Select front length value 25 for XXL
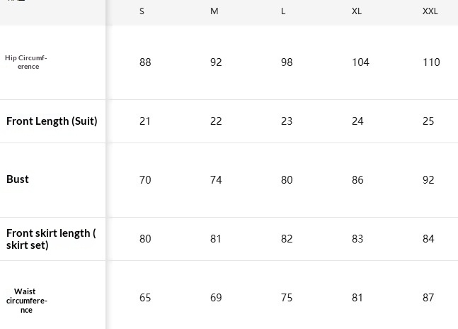Image resolution: width=458 pixels, height=329 pixels. click(428, 121)
